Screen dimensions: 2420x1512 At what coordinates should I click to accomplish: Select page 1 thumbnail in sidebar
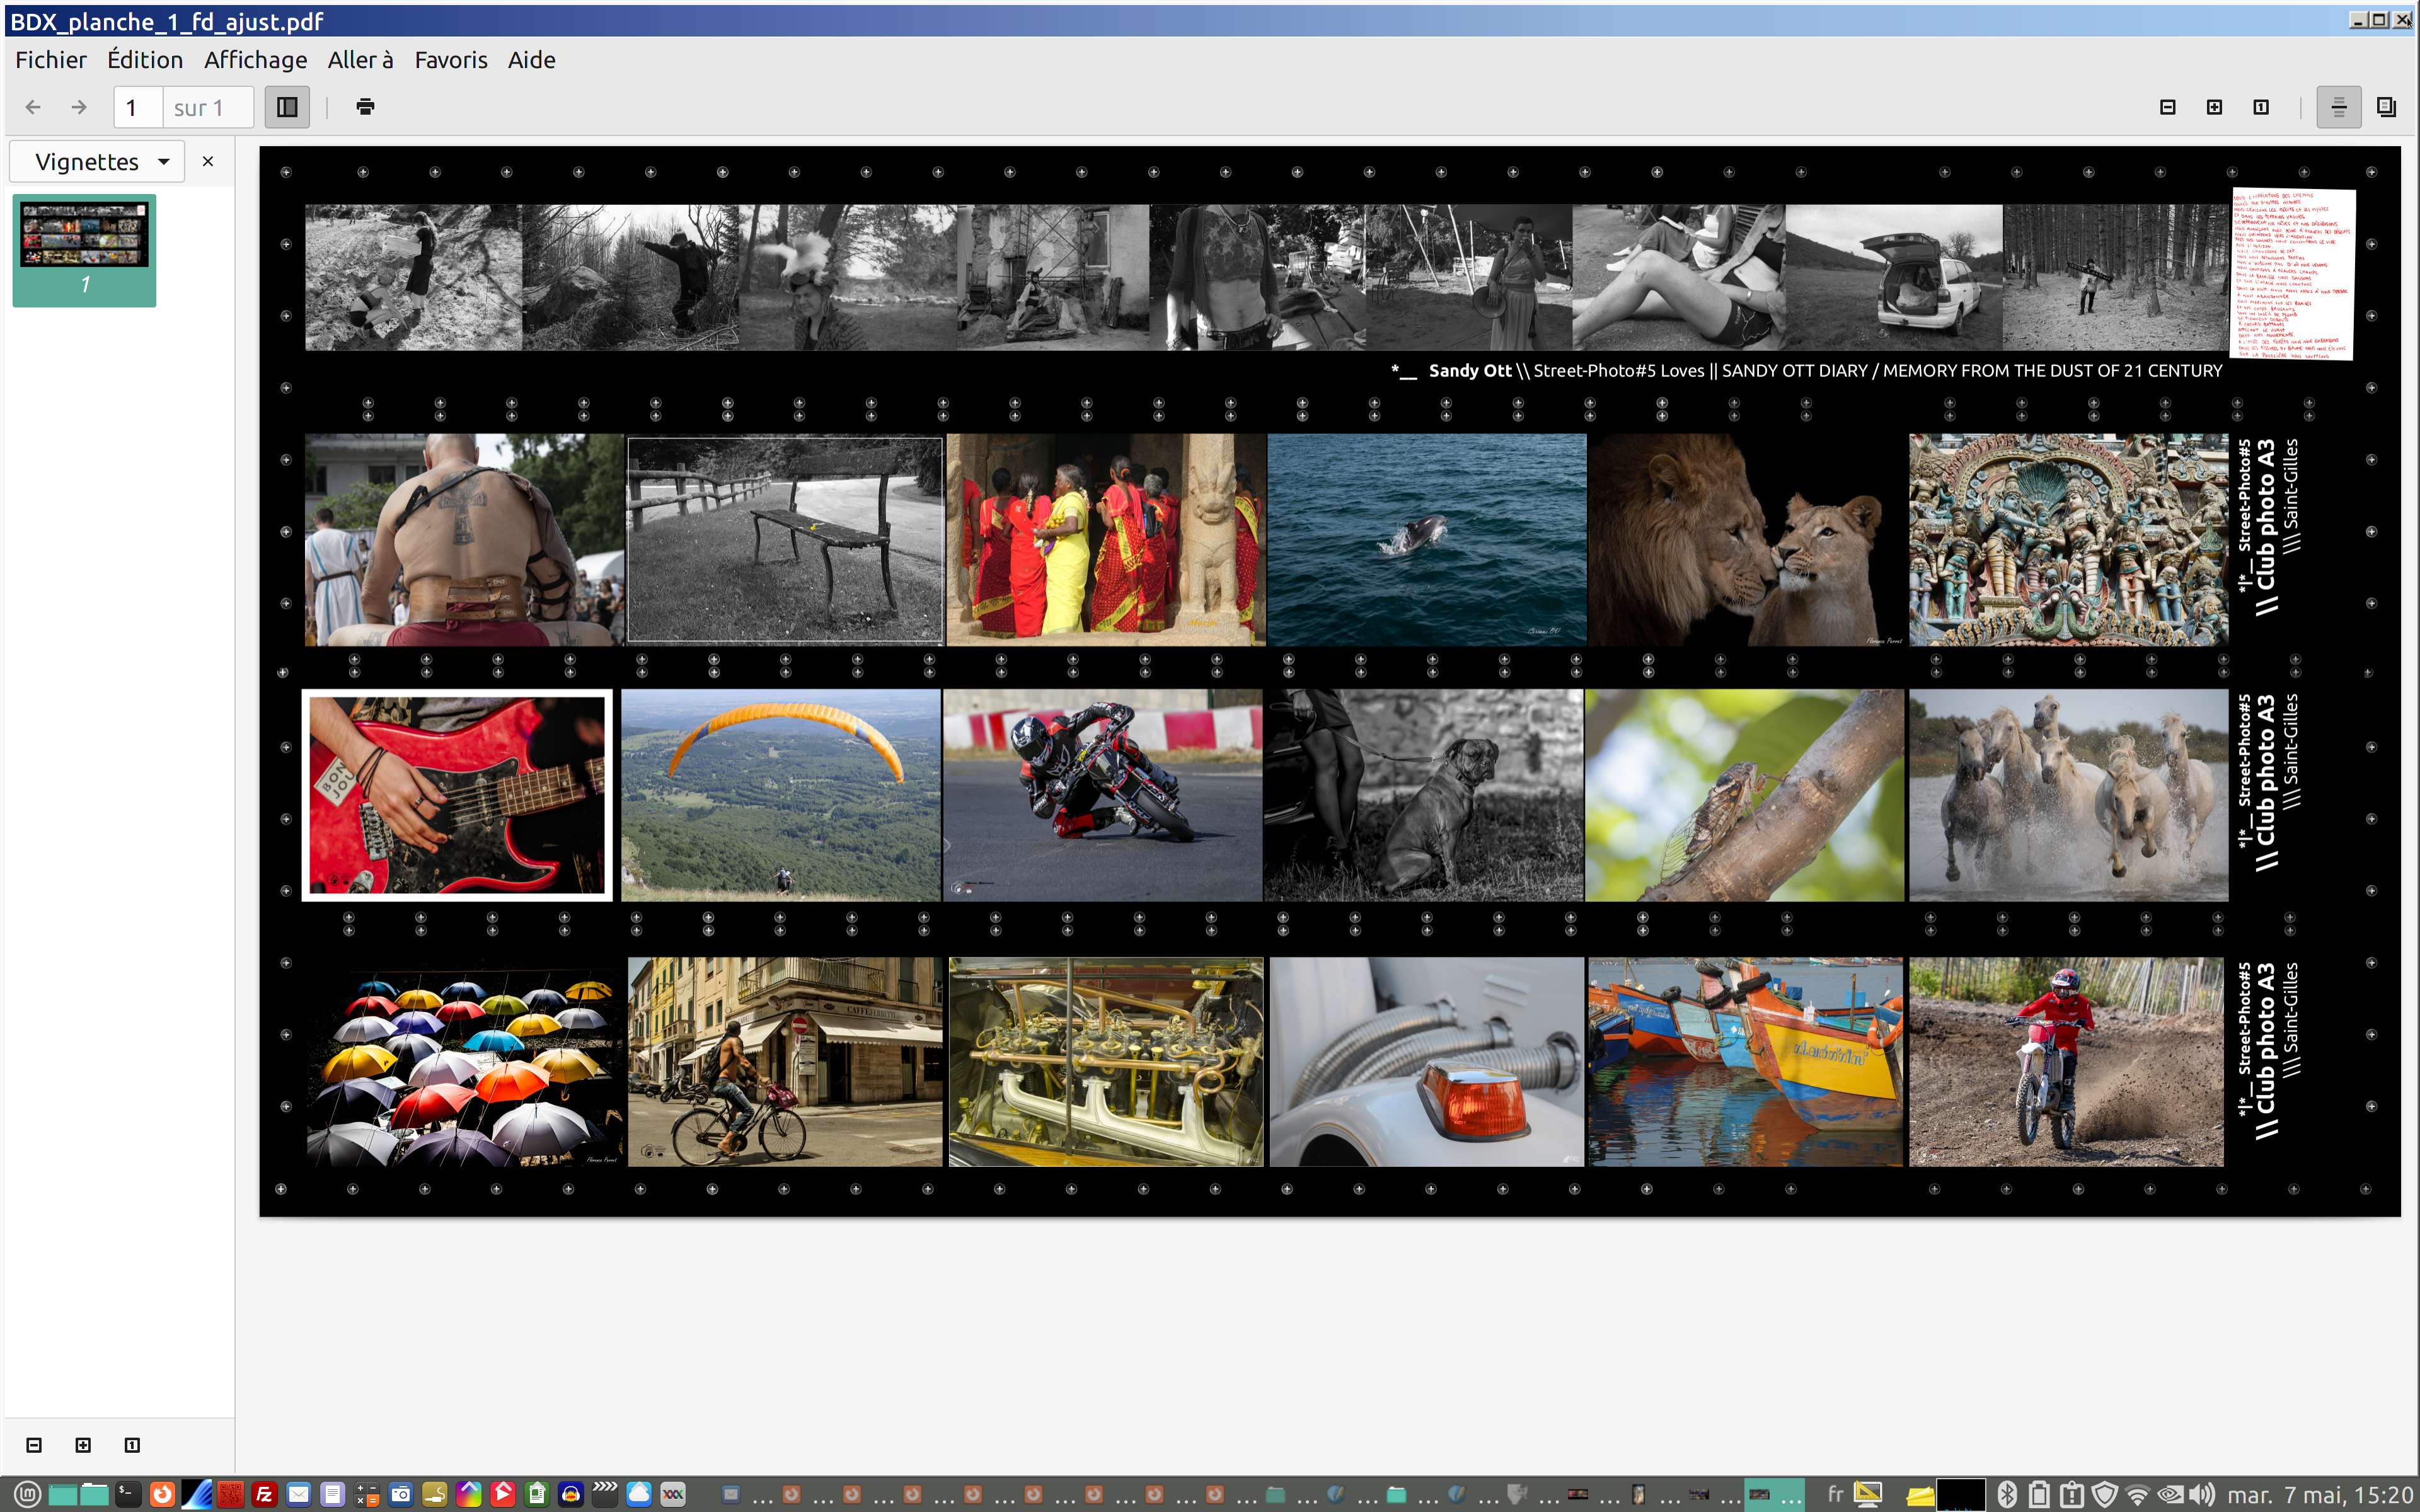click(x=85, y=249)
